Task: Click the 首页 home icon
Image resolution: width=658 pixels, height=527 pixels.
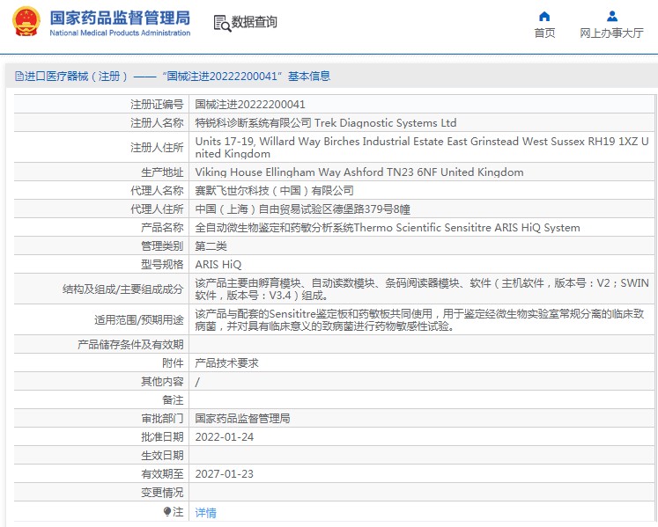Action: tap(544, 17)
